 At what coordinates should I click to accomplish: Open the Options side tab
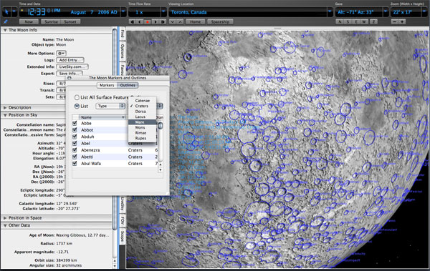123,51
